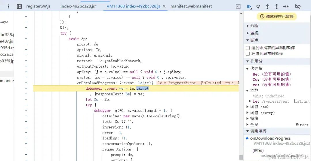The width and height of the screenshot is (311, 161).
Task: Click the 'await Ap({' code line
Action: pyautogui.click(x=79, y=39)
